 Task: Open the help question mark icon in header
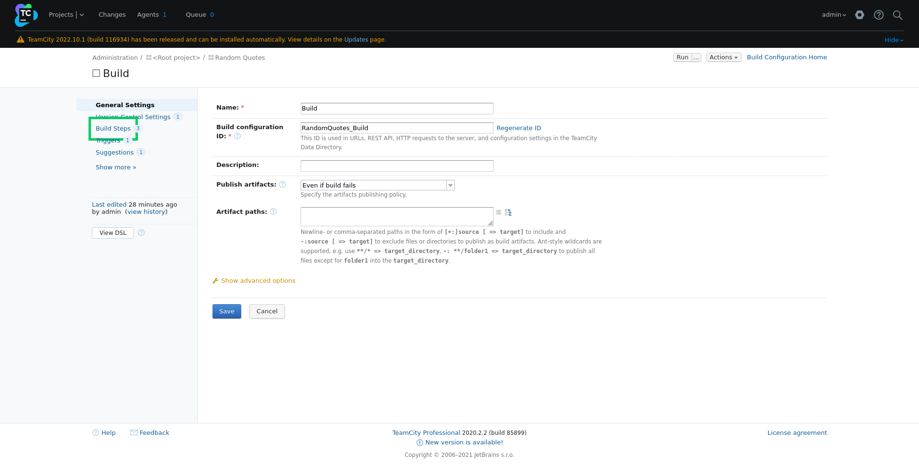[879, 15]
